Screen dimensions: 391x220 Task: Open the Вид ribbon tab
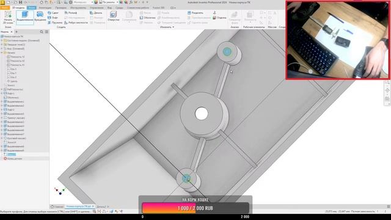109,8
